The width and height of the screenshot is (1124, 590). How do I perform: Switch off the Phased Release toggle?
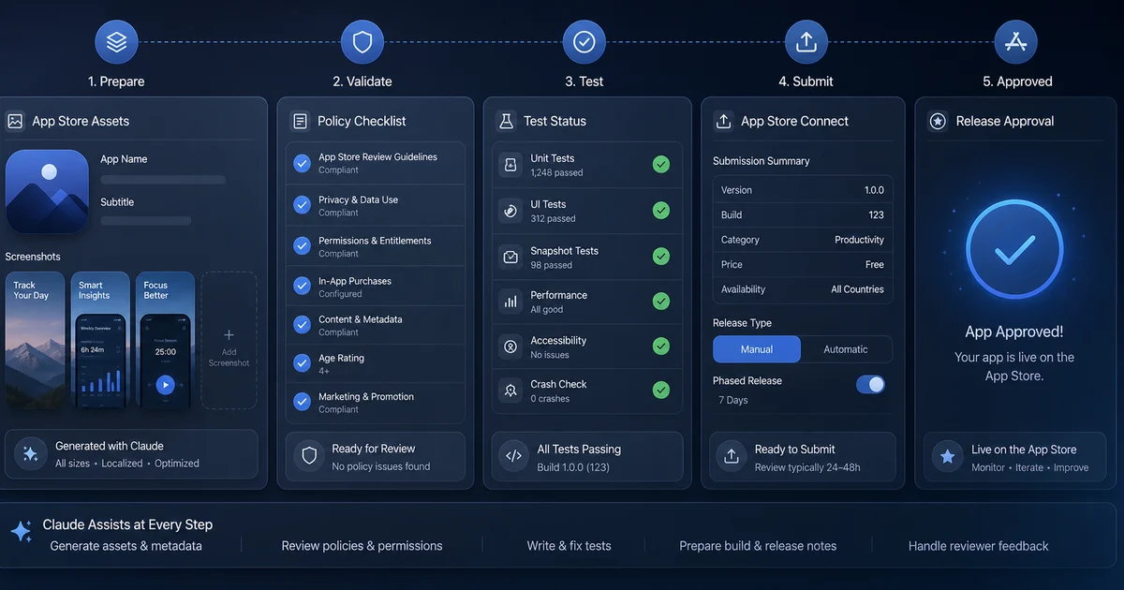pos(870,384)
